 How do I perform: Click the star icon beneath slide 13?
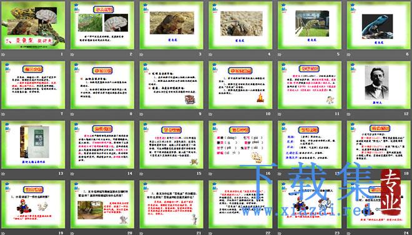[x=3, y=174]
